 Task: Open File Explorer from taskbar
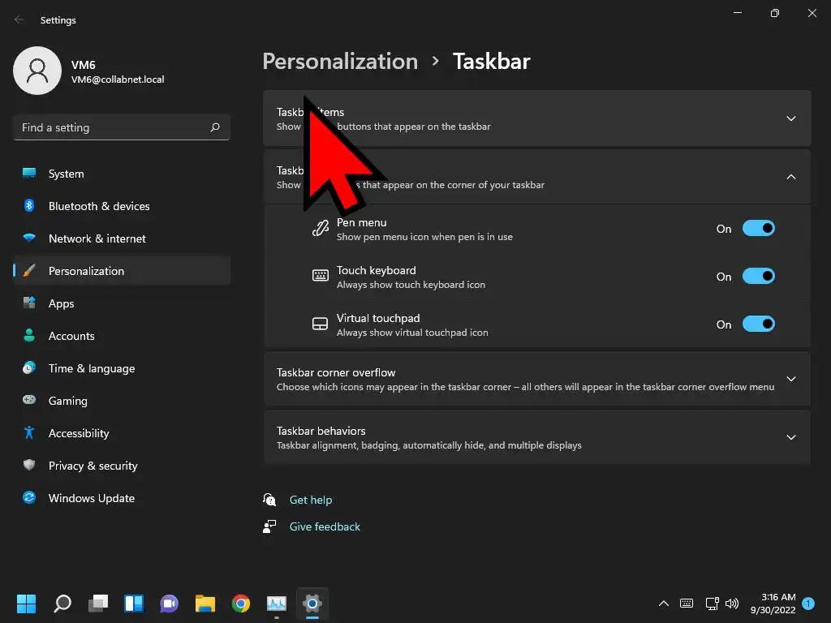[205, 604]
